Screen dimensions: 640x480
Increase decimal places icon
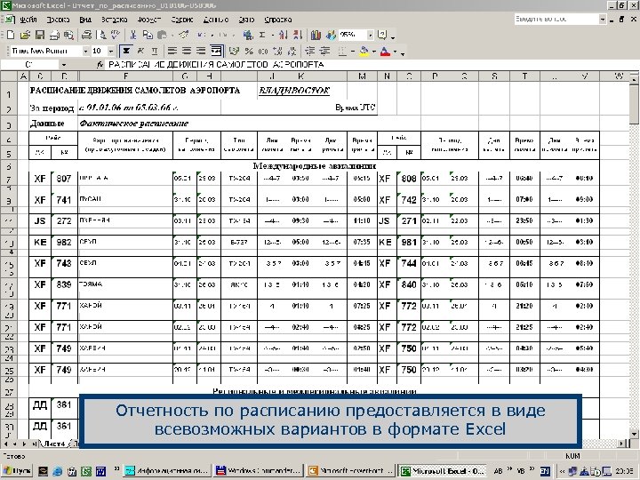(x=277, y=51)
